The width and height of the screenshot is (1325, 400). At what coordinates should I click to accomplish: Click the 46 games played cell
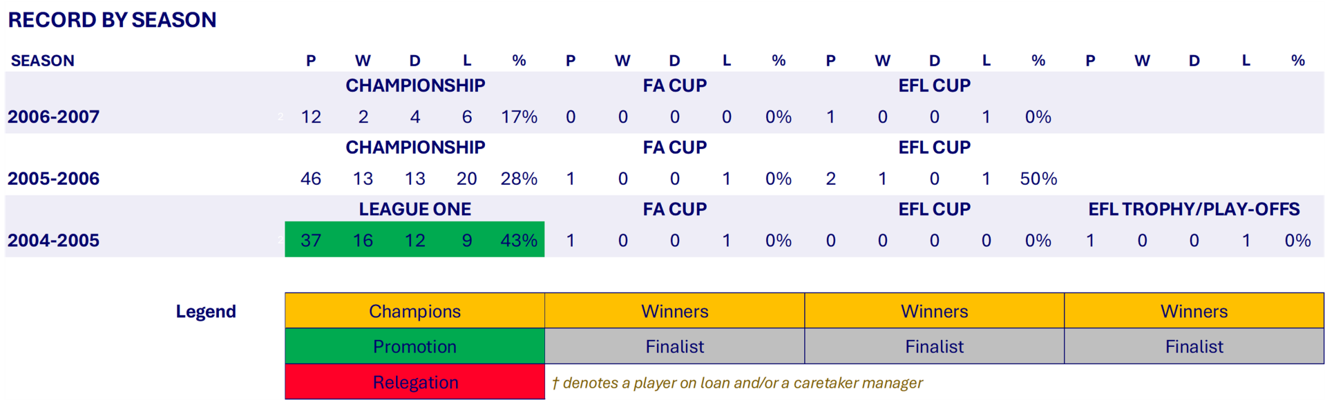[x=311, y=179]
